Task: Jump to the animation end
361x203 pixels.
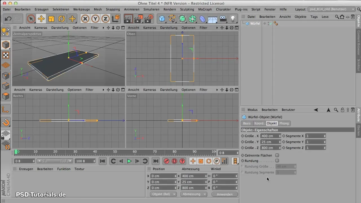Action: 155,161
